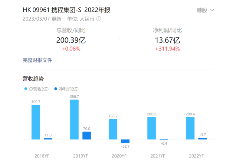Select the 2018YF revenue bar labeled 309.7
Viewport: 233px width, 160px height.
pos(36,122)
